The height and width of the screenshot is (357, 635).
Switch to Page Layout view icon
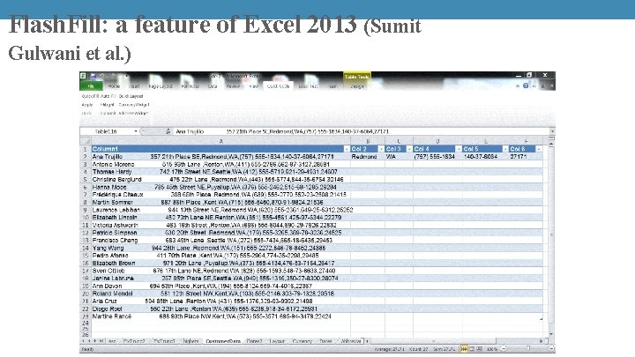[x=472, y=348]
